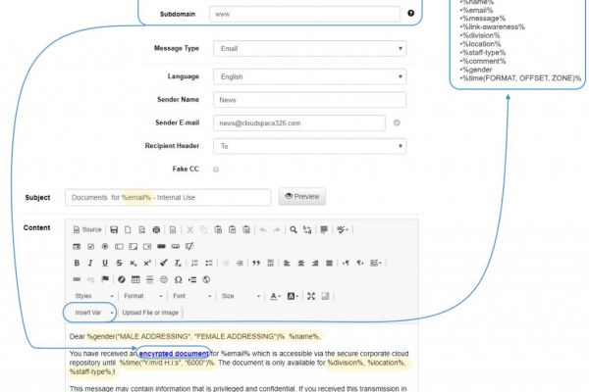Screen dimensions: 589x392
Task: Click the Upload File or Image button
Action: (150, 313)
